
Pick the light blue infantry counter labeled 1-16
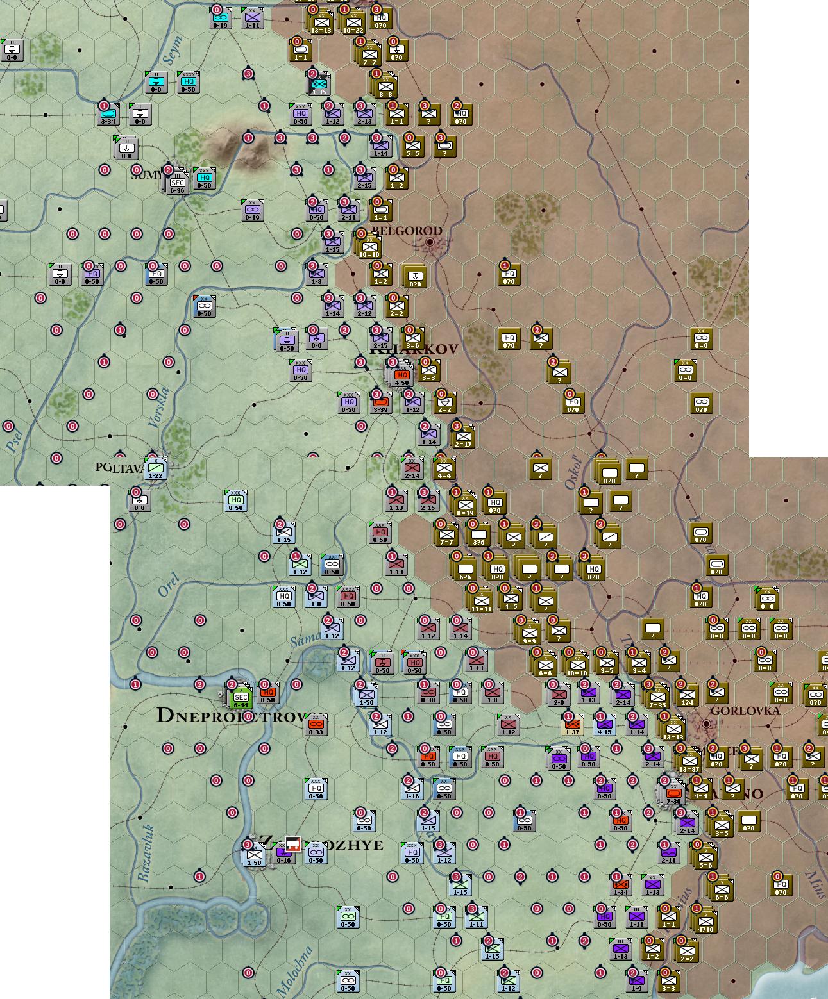tap(412, 788)
